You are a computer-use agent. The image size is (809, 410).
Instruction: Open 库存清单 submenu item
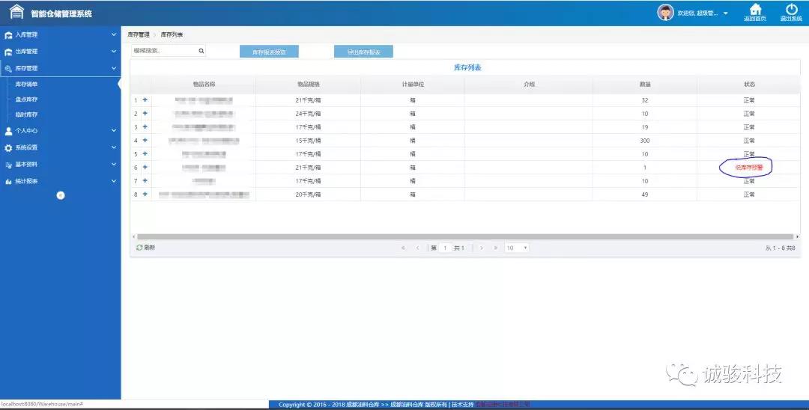point(26,85)
